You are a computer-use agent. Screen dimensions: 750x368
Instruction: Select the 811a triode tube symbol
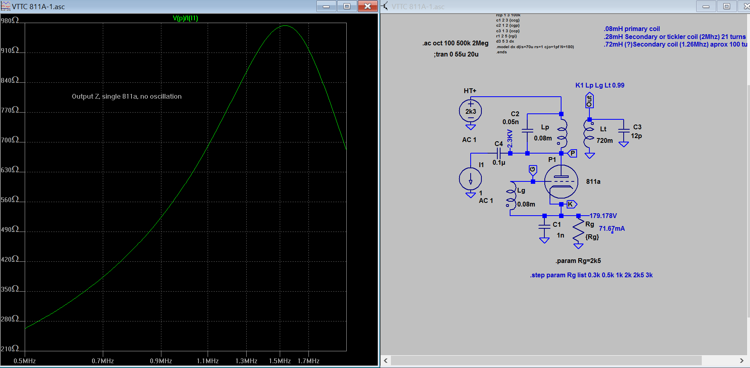(x=561, y=181)
